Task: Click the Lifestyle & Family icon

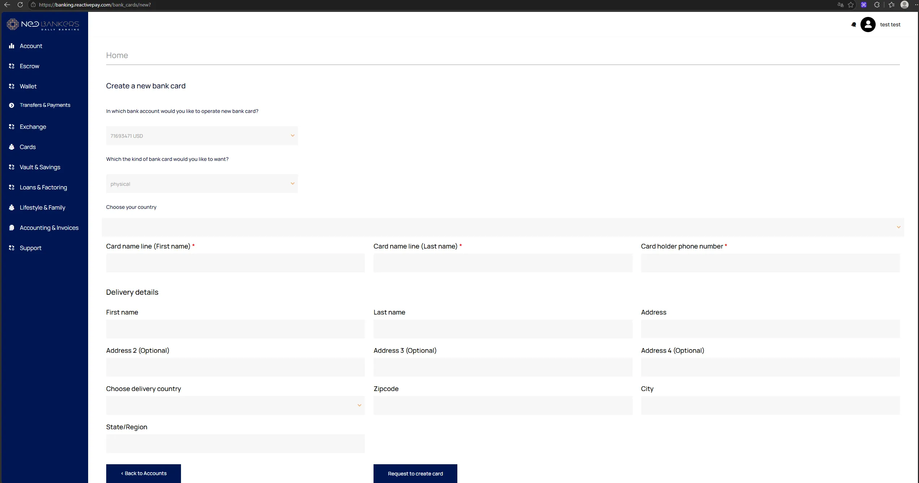Action: [12, 207]
